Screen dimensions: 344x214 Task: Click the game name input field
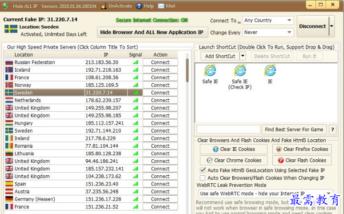click(x=228, y=129)
